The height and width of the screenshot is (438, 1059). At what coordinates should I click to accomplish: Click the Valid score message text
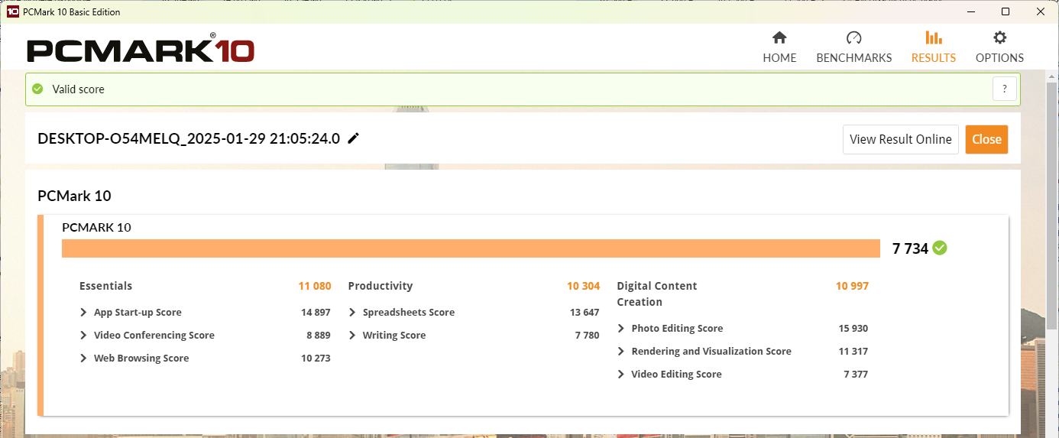pos(78,89)
